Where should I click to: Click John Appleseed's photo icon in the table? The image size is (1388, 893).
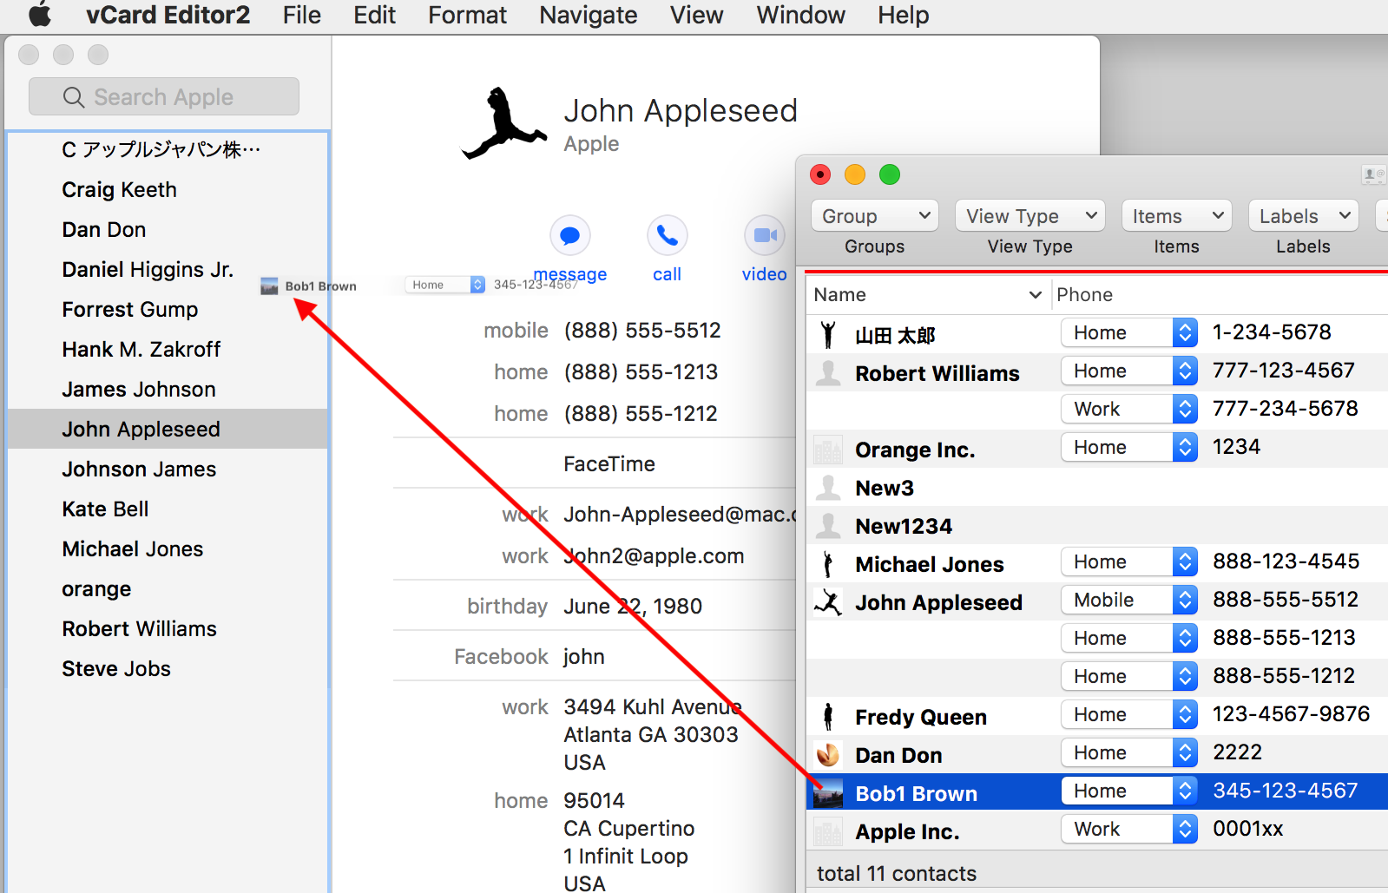point(828,601)
